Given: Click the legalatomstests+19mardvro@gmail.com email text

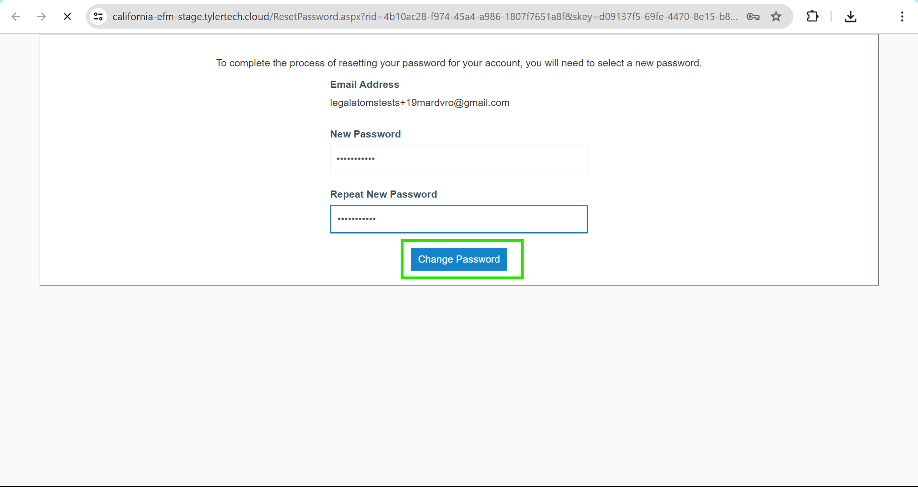Looking at the screenshot, I should [420, 103].
